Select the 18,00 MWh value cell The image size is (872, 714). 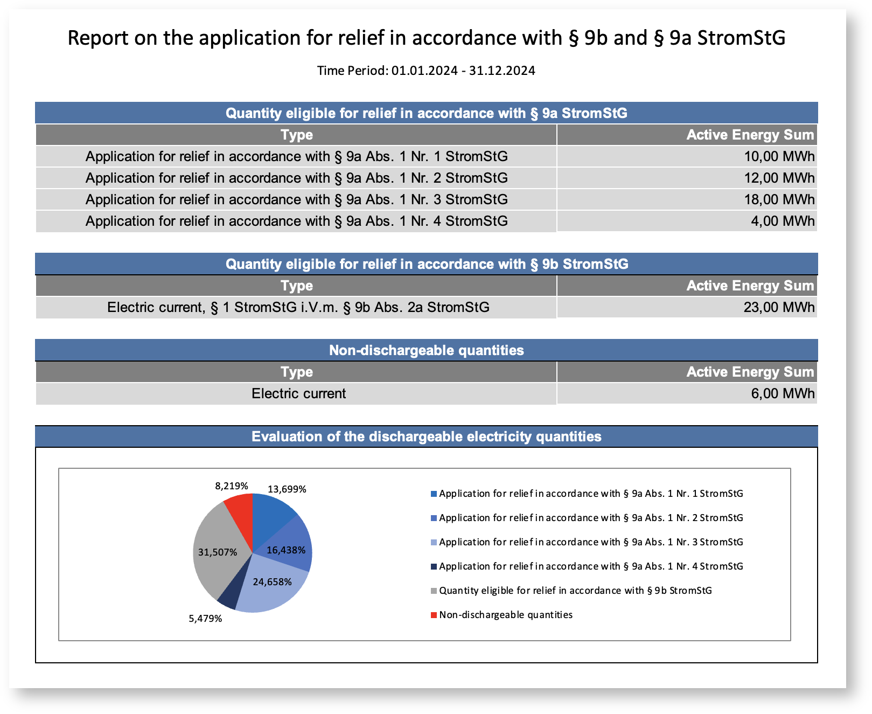click(x=779, y=200)
